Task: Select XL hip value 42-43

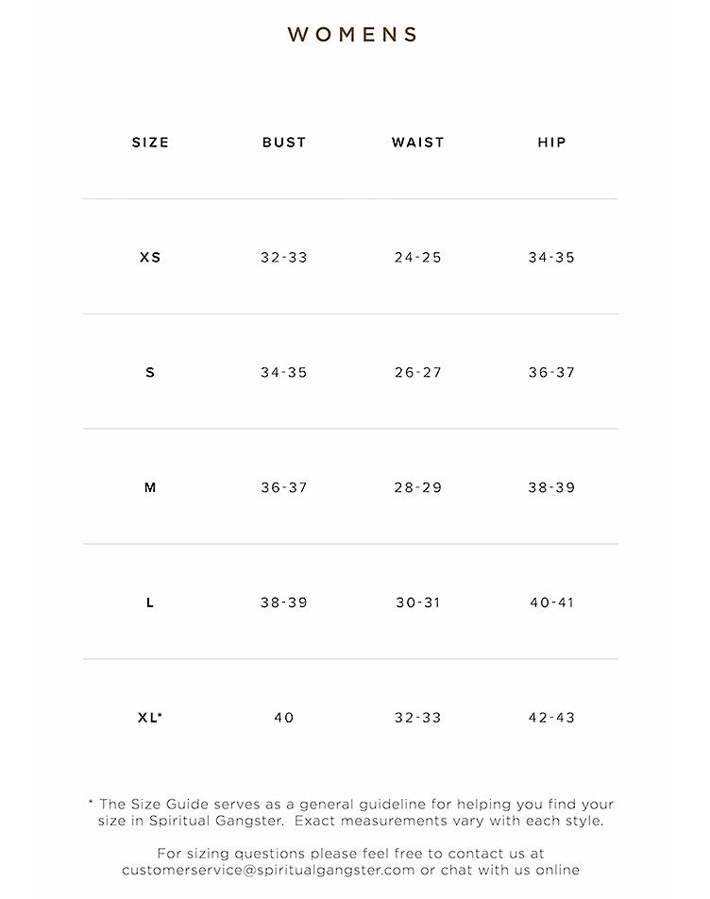Action: point(551,718)
